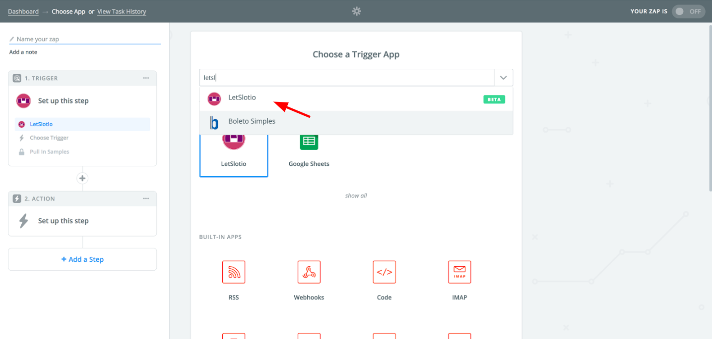Screen dimensions: 712x339
Task: Click the Trigger step header icon
Action: (17, 78)
